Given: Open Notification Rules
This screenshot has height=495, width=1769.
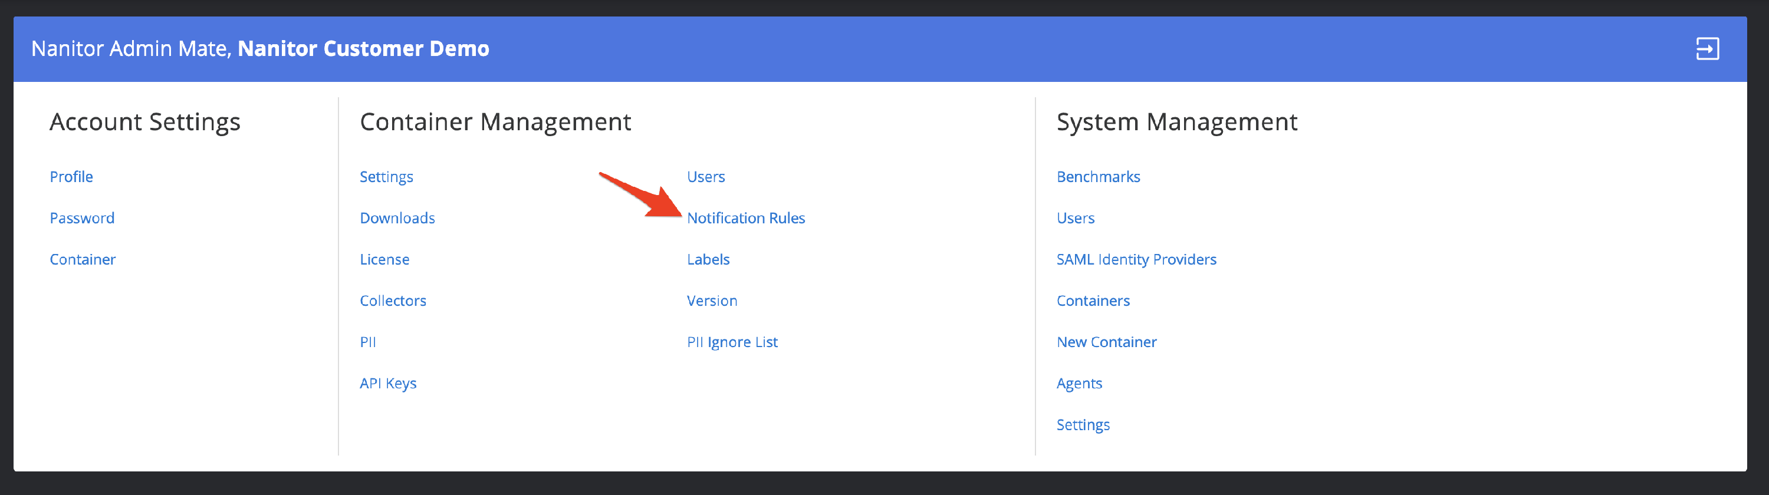Looking at the screenshot, I should pyautogui.click(x=745, y=217).
